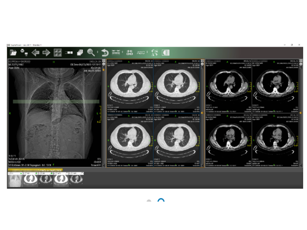This screenshot has width=307, height=230.
Task: Open the measurement tool options arrow
Action: 122,52
